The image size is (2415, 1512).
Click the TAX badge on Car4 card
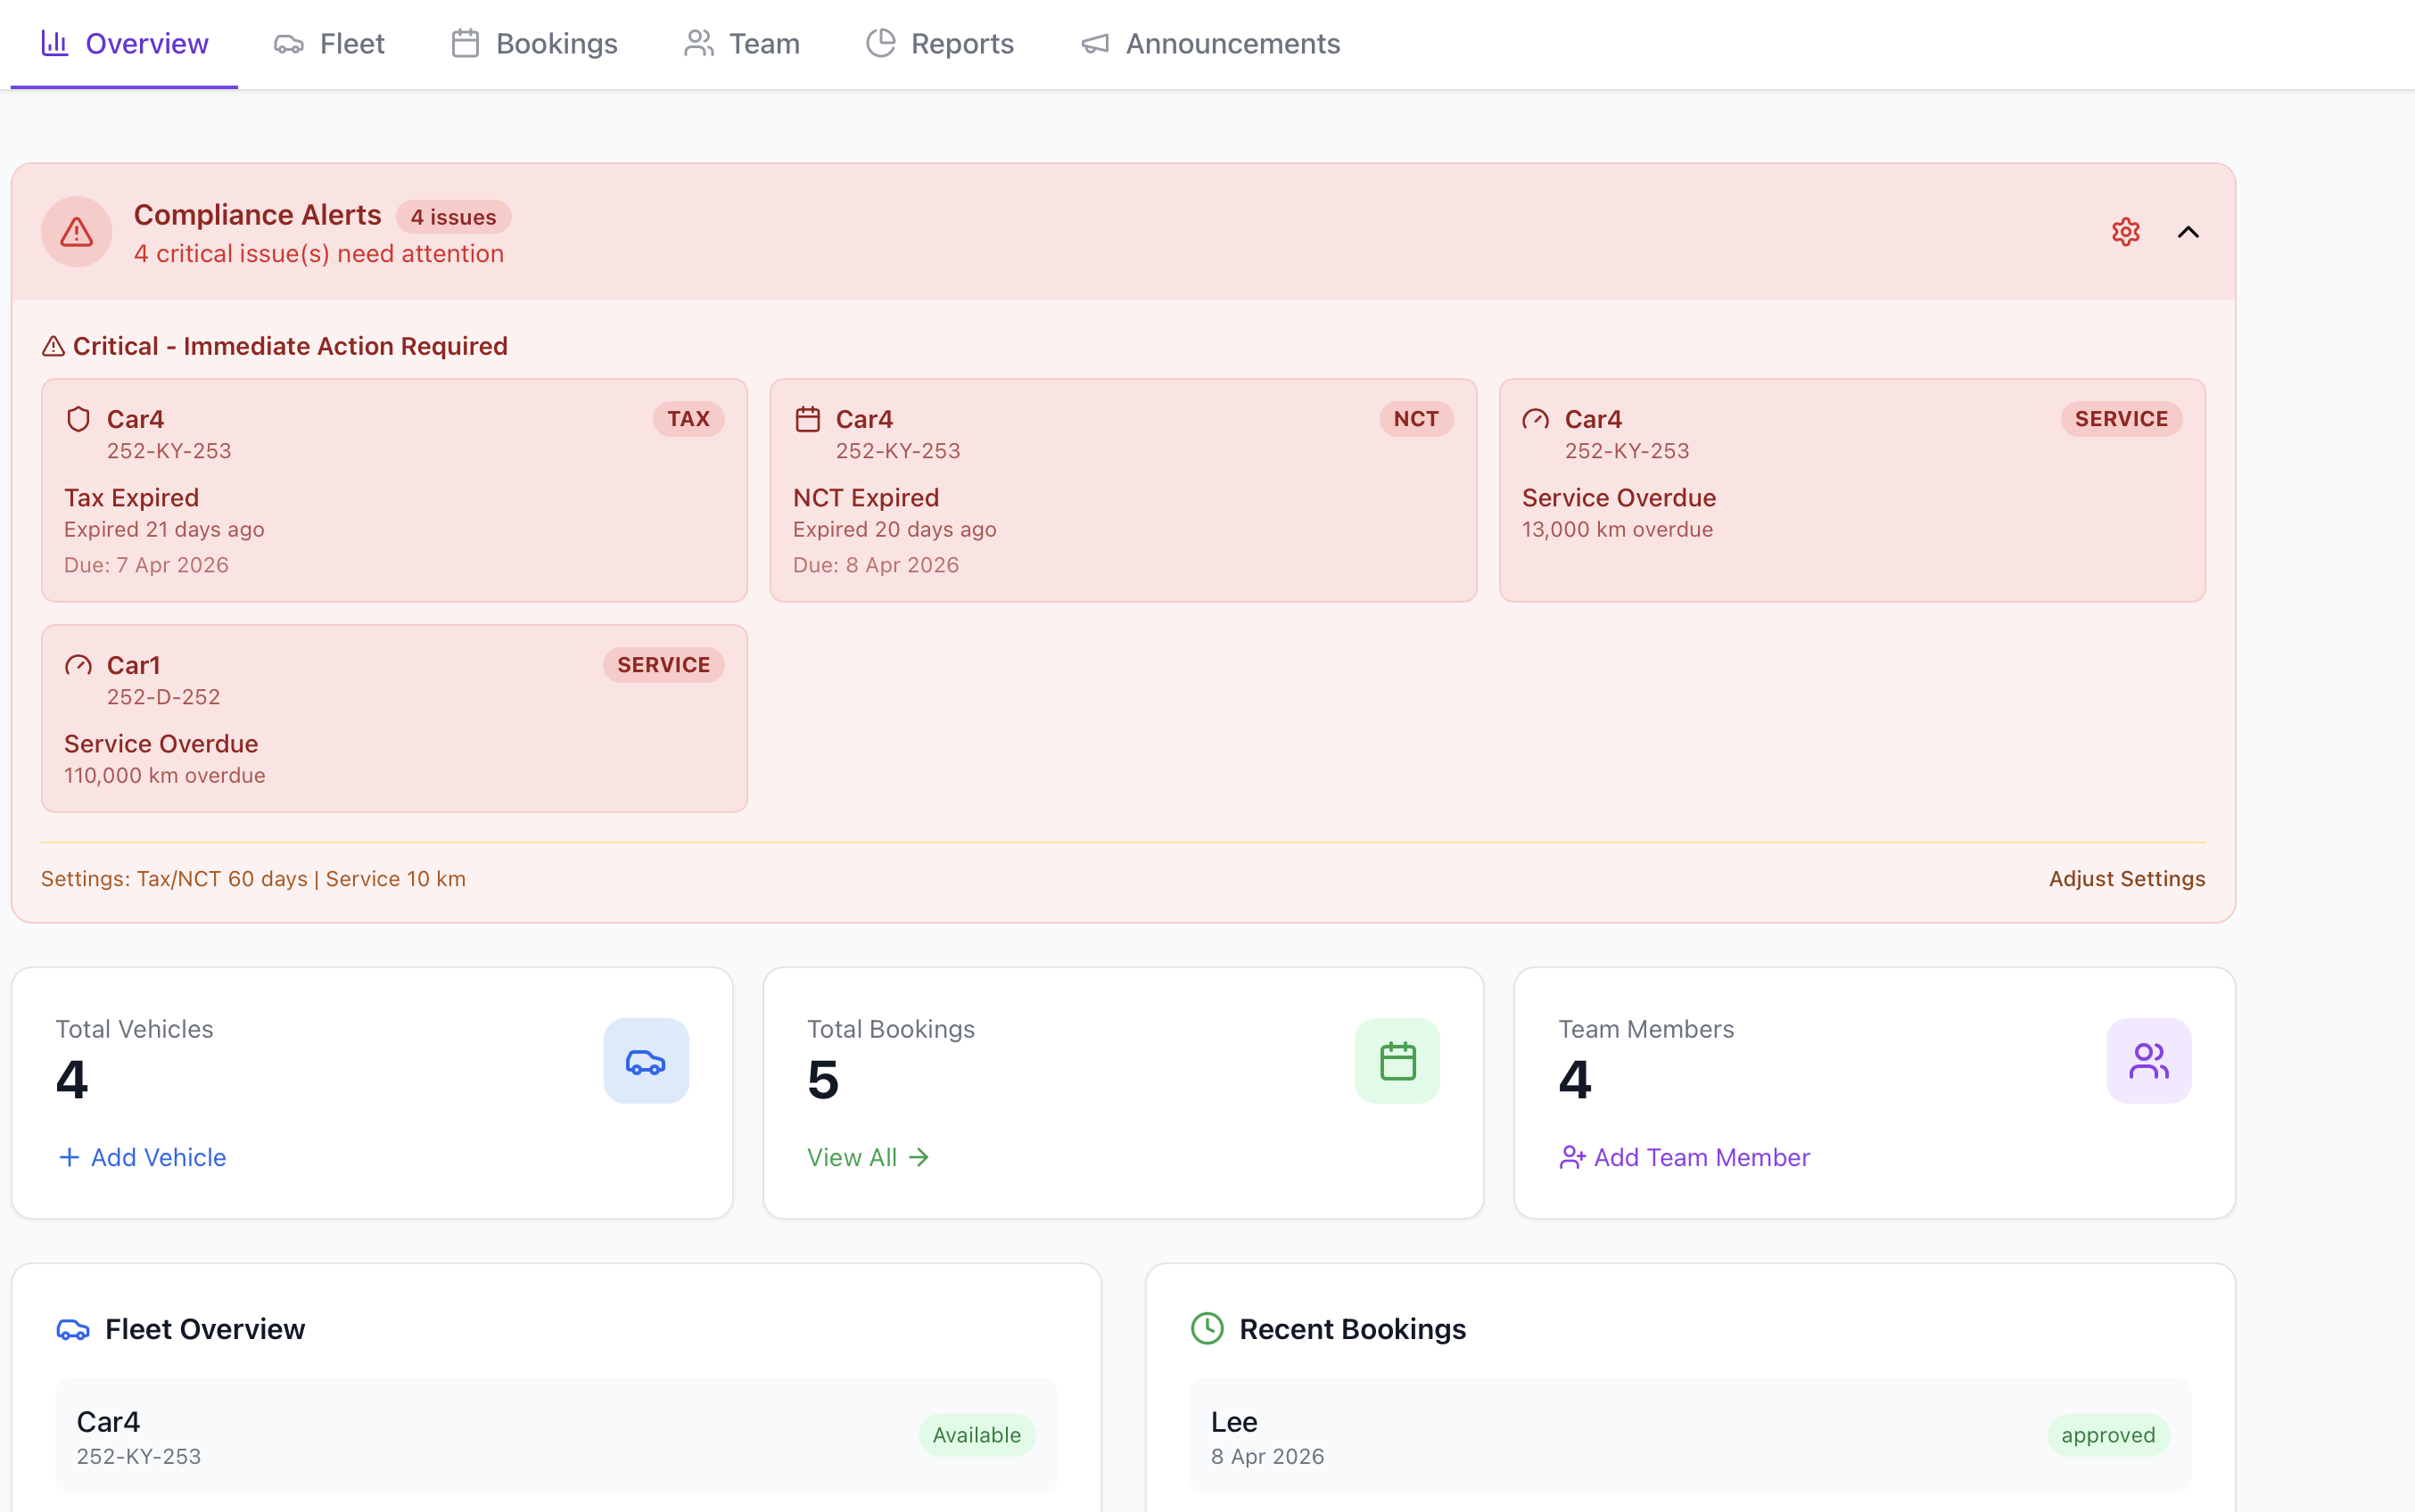[688, 419]
